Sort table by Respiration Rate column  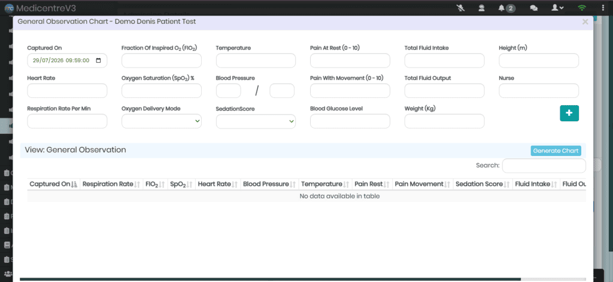click(111, 184)
